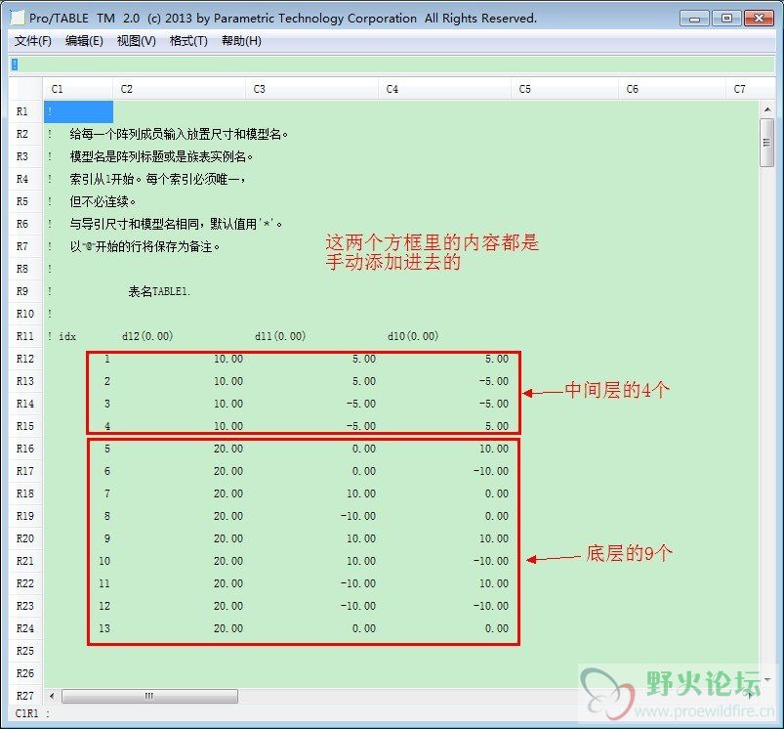Click comment text '但不必连续。' in row R5
Screen dimensions: 784x729
103,201
